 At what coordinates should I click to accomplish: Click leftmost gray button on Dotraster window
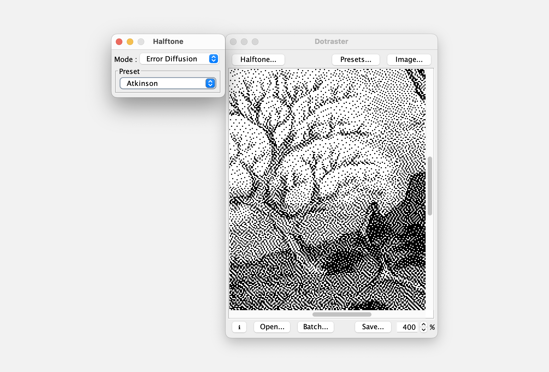(x=233, y=41)
